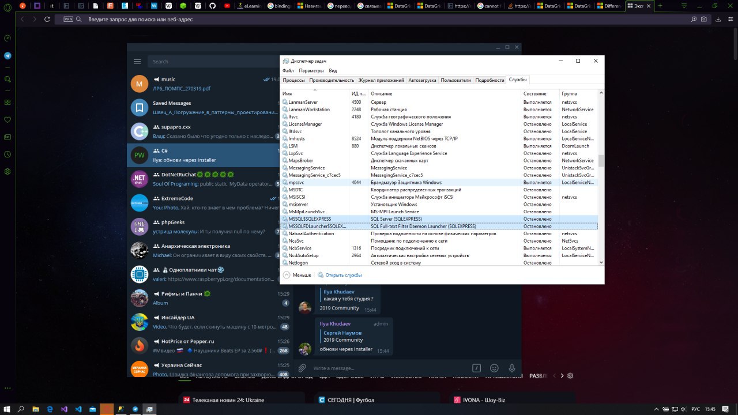Viewport: 738px width, 415px height.
Task: Select the MSSQL$SQLEXPRESS service row
Action: (x=439, y=219)
